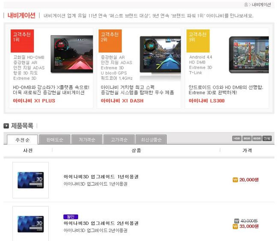Click the 고화질 HD-DMB spec line
The width and height of the screenshot is (278, 241).
point(29,57)
